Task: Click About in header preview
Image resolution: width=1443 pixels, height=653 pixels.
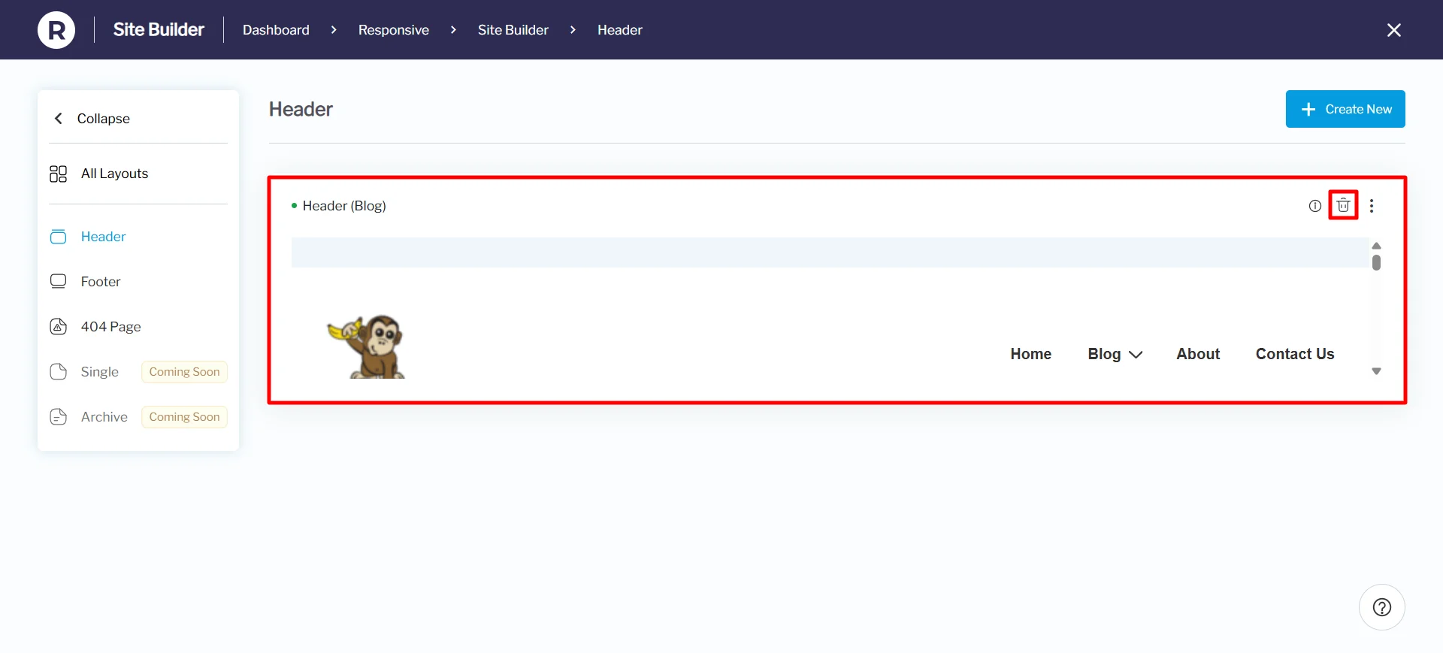Action: pos(1198,354)
